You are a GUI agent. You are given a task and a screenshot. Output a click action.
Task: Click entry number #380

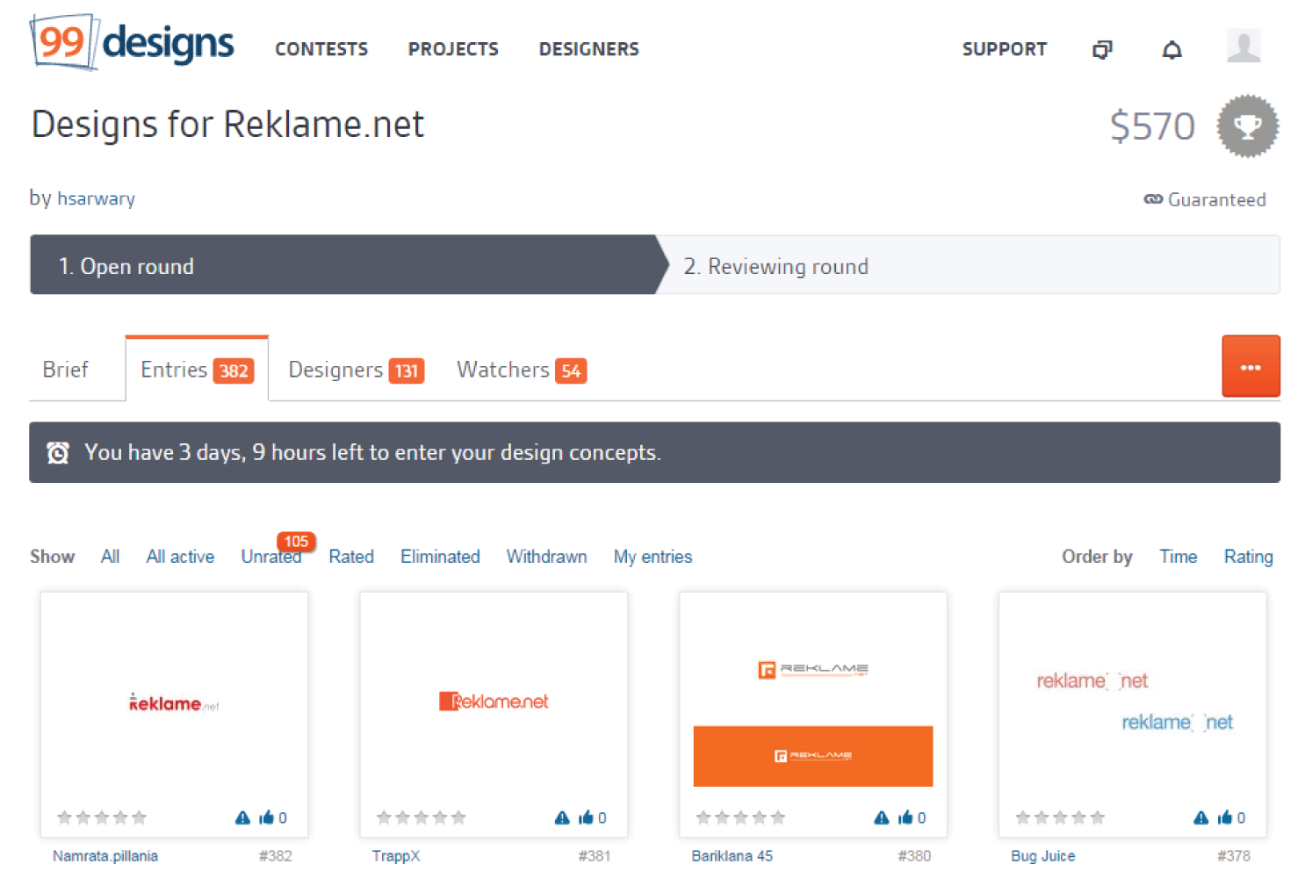point(914,856)
